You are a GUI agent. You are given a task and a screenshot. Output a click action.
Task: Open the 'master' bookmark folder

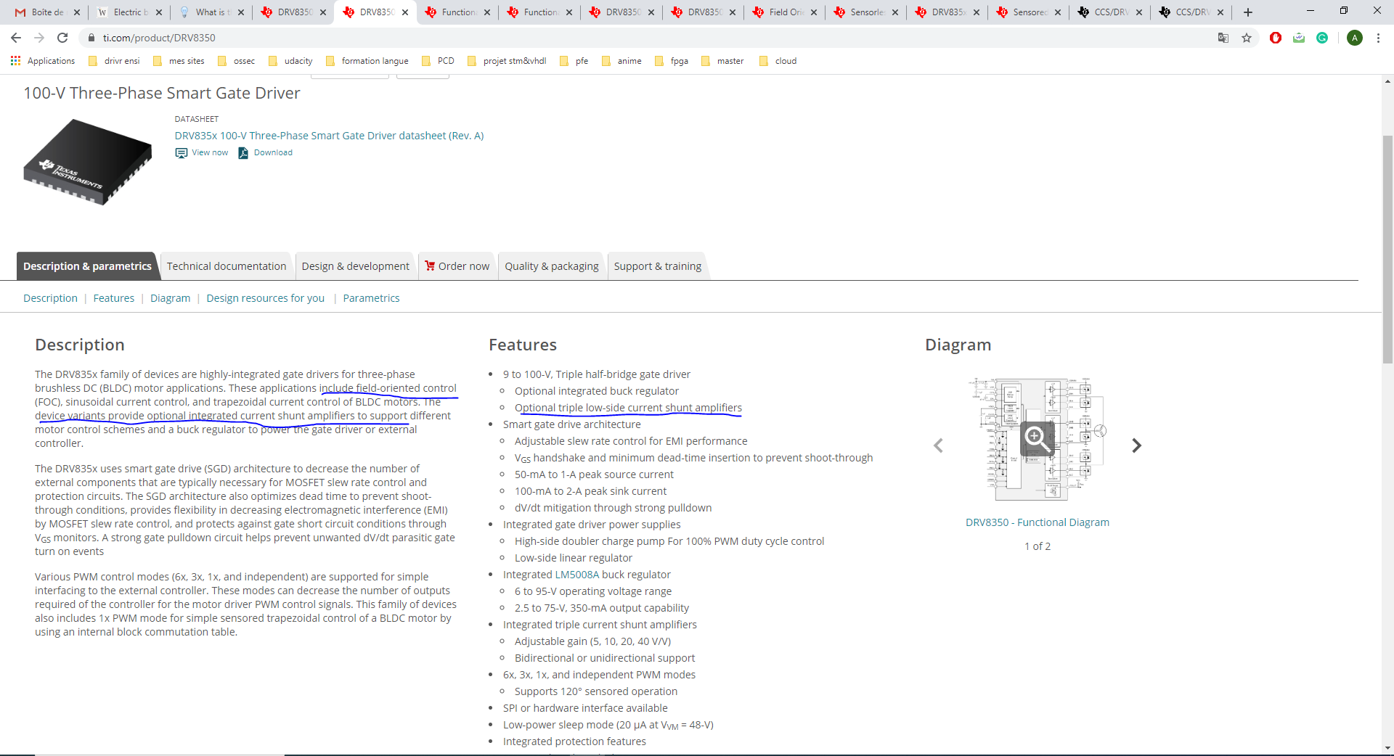click(722, 61)
